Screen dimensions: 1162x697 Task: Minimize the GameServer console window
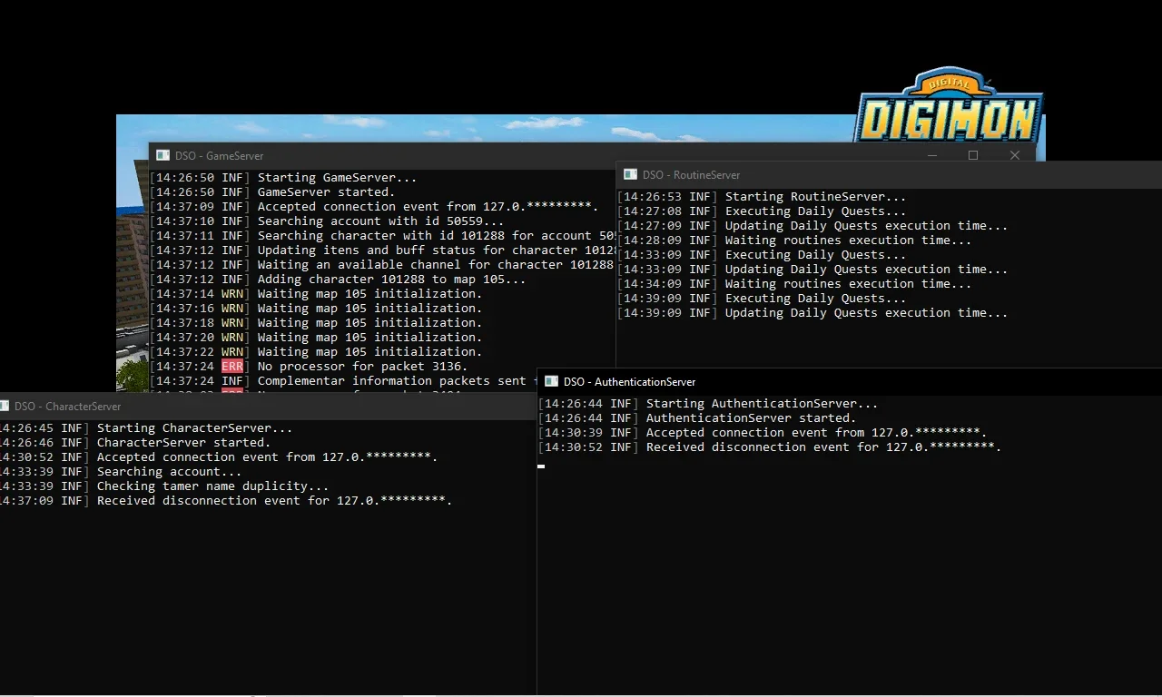(x=931, y=155)
